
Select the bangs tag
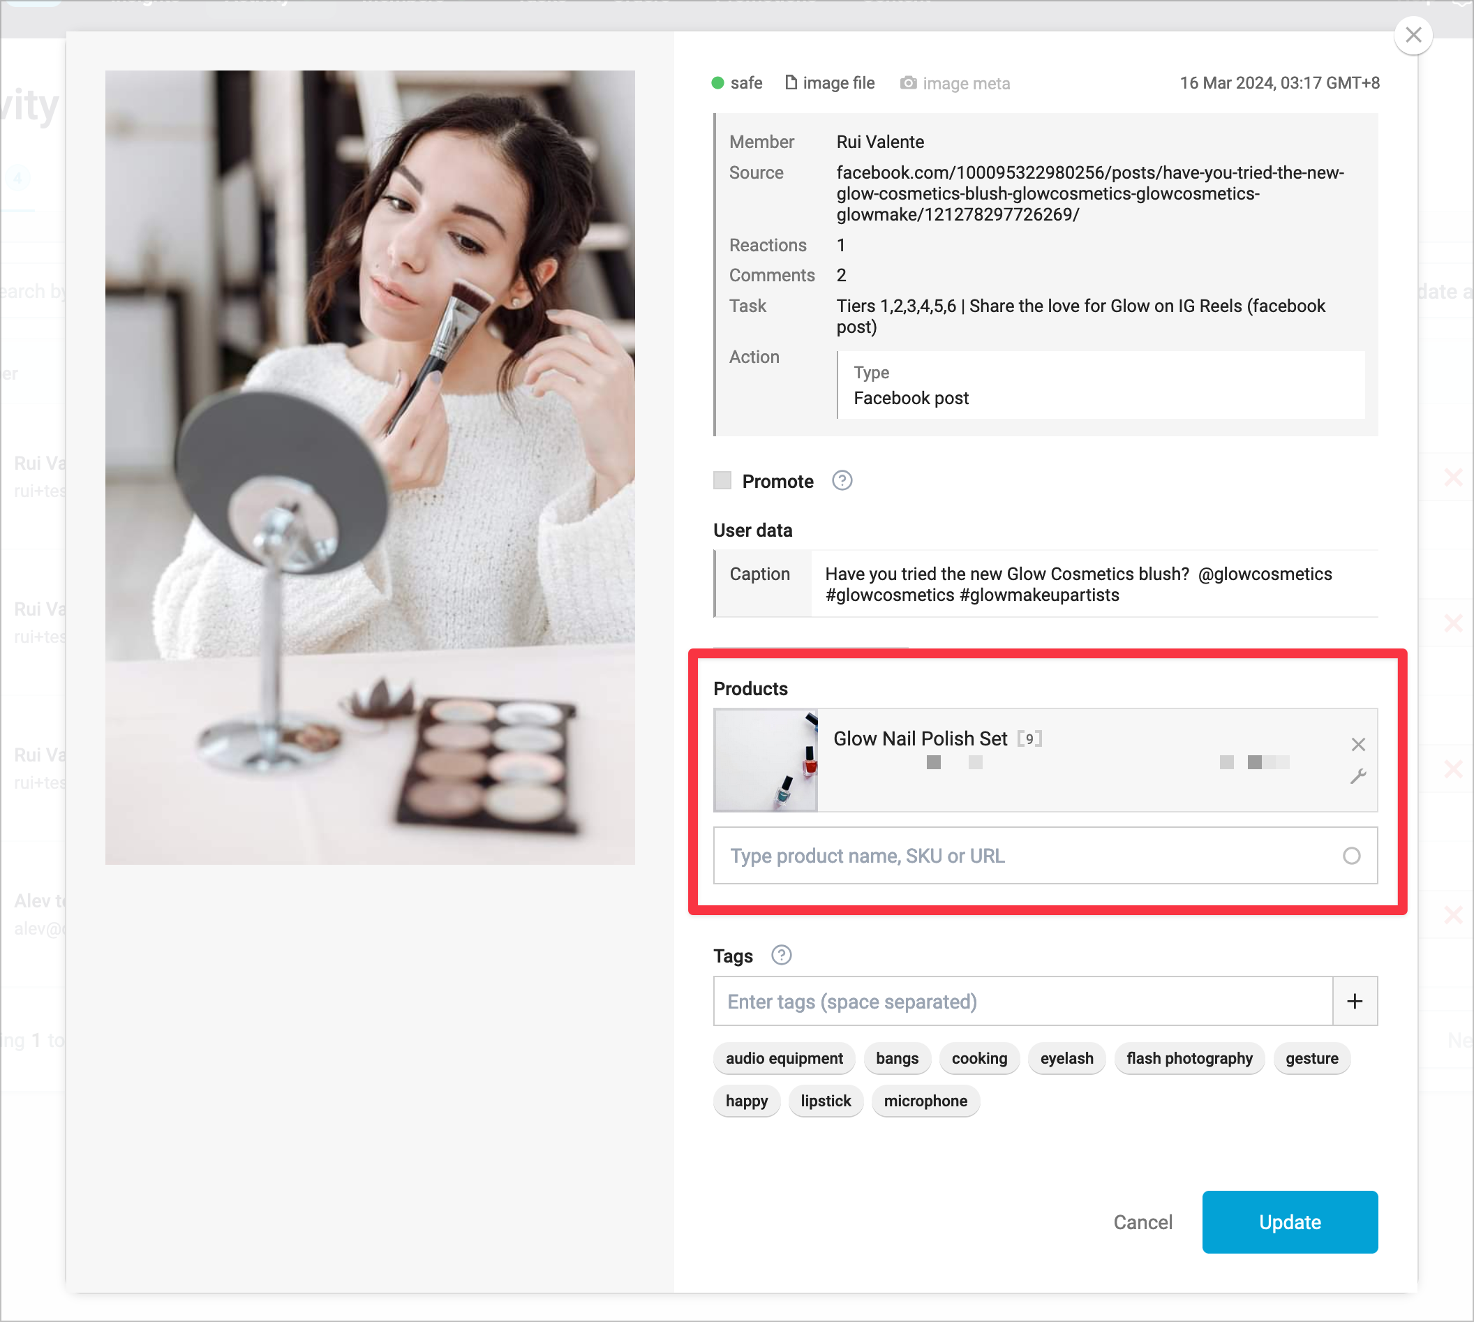click(x=897, y=1058)
